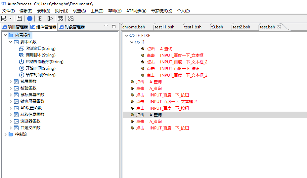This screenshot has width=307, height=178.
Task: Switch to the chrome.bsh tab
Action: pos(134,27)
